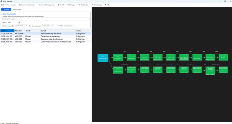Image resolution: width=232 pixels, height=124 pixels.
Task: Select node 8. Gelben Stecker beim FU prüfen
Action: pyautogui.click(x=223, y=57)
